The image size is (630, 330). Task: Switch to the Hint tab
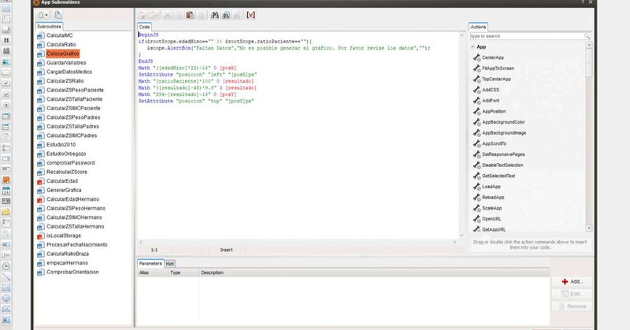pyautogui.click(x=170, y=264)
